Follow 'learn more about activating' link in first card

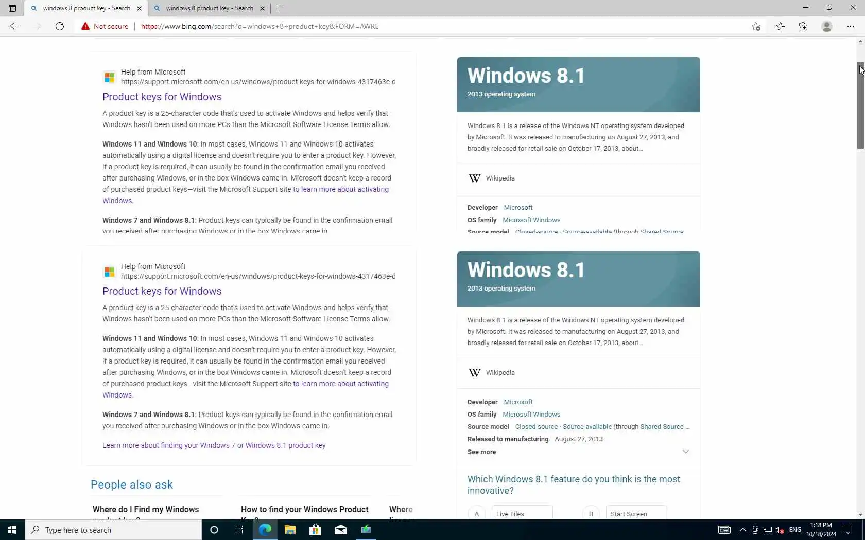[341, 189]
